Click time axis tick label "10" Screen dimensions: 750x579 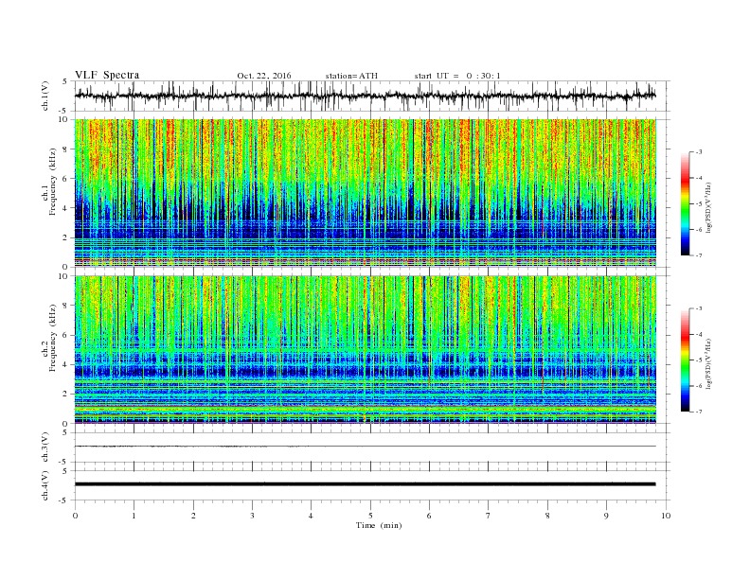coord(666,516)
